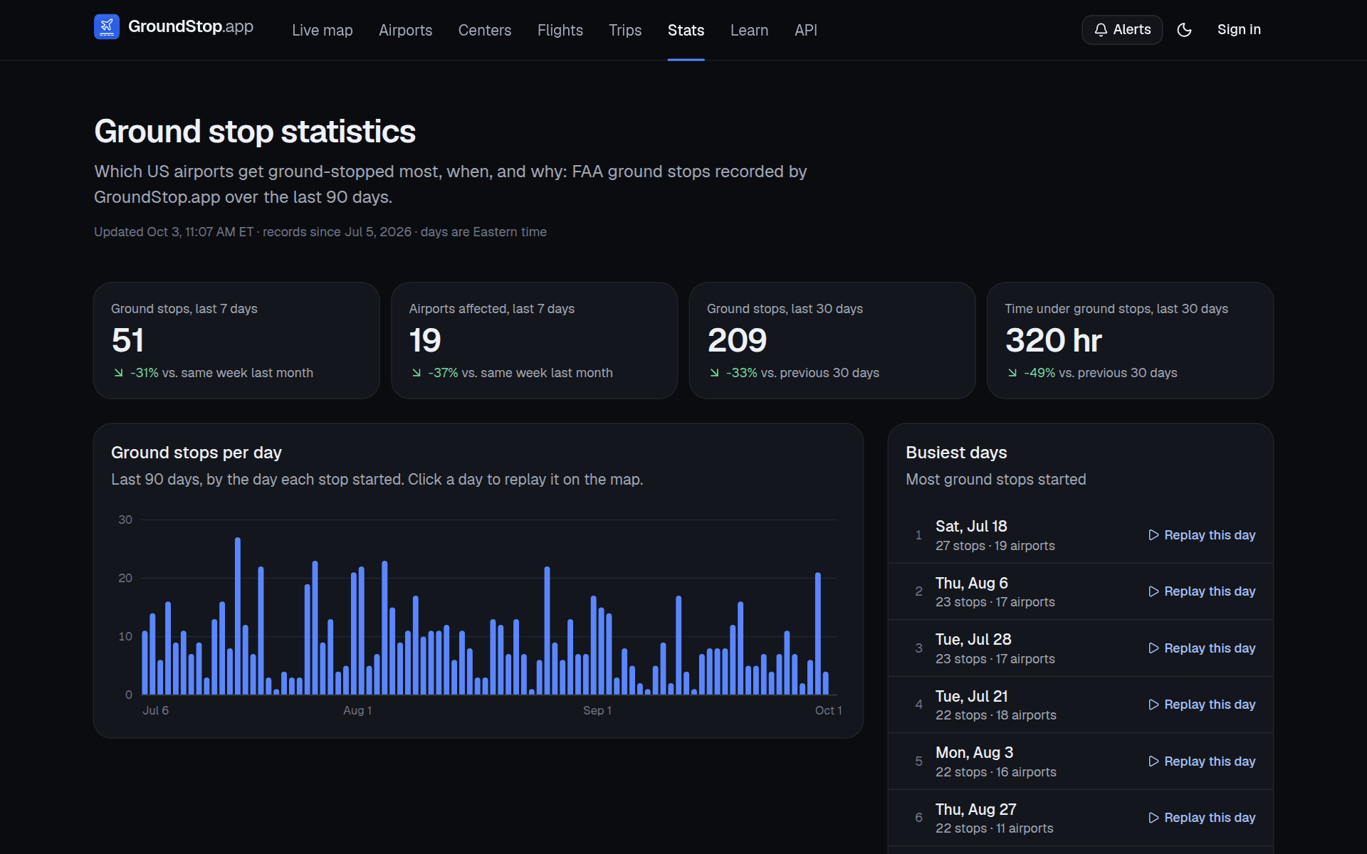1367x854 pixels.
Task: Click the 'Sep 1' axis label
Action: [597, 710]
